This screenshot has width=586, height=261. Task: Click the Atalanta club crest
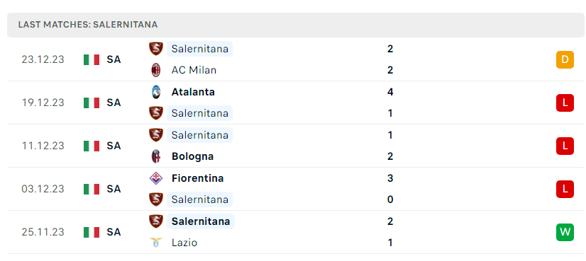pos(156,92)
